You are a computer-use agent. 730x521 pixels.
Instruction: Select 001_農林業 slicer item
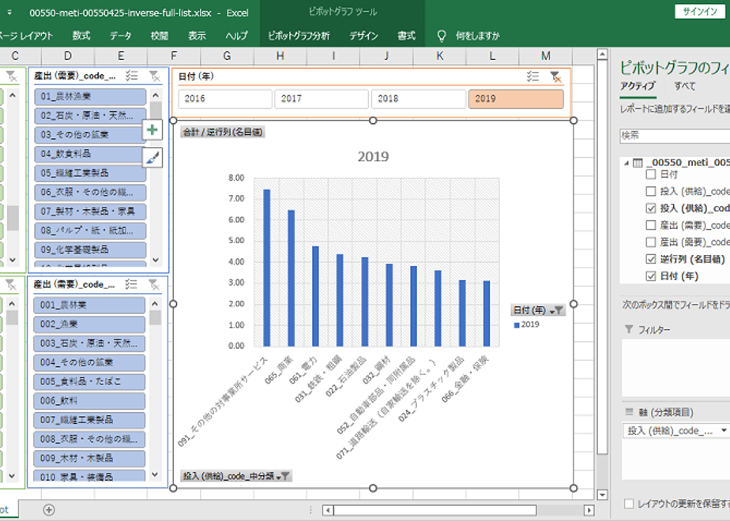[89, 305]
